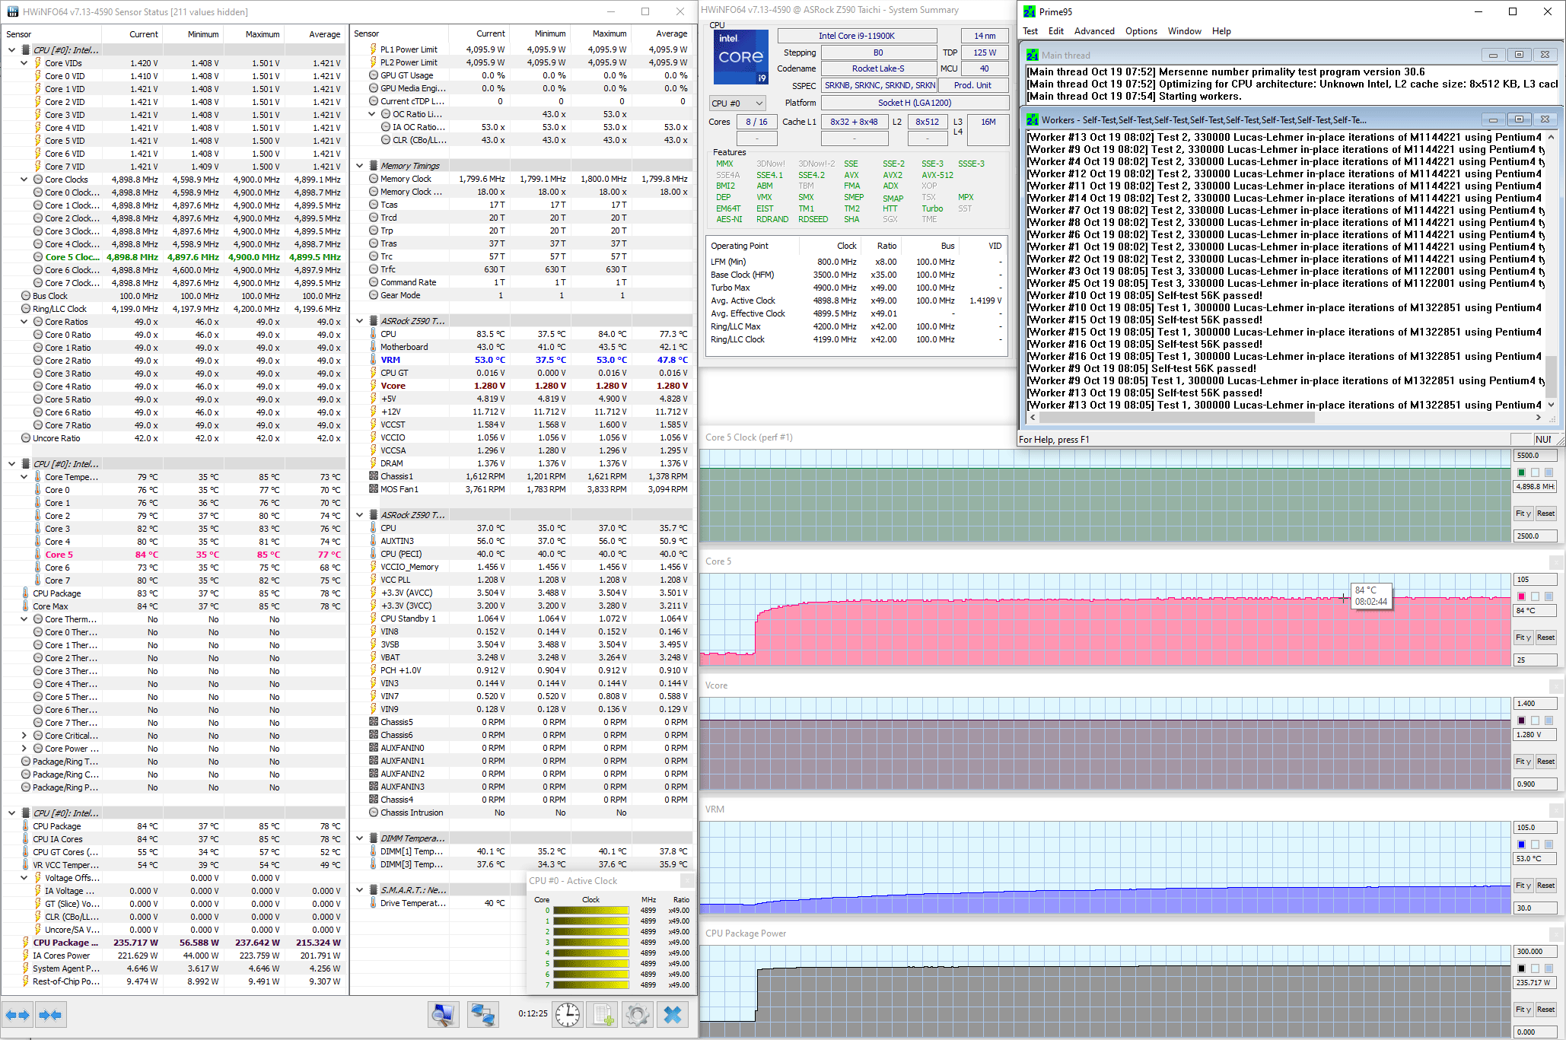This screenshot has width=1566, height=1040.
Task: Collapse the Memory Timings sensor section
Action: [x=360, y=166]
